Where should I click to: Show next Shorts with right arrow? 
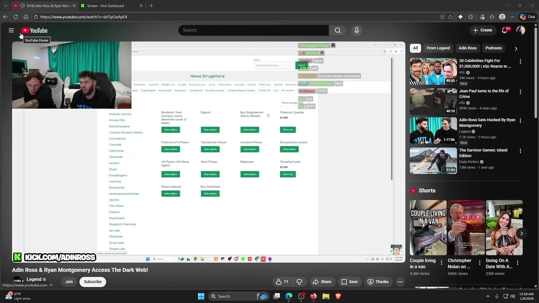[521, 233]
